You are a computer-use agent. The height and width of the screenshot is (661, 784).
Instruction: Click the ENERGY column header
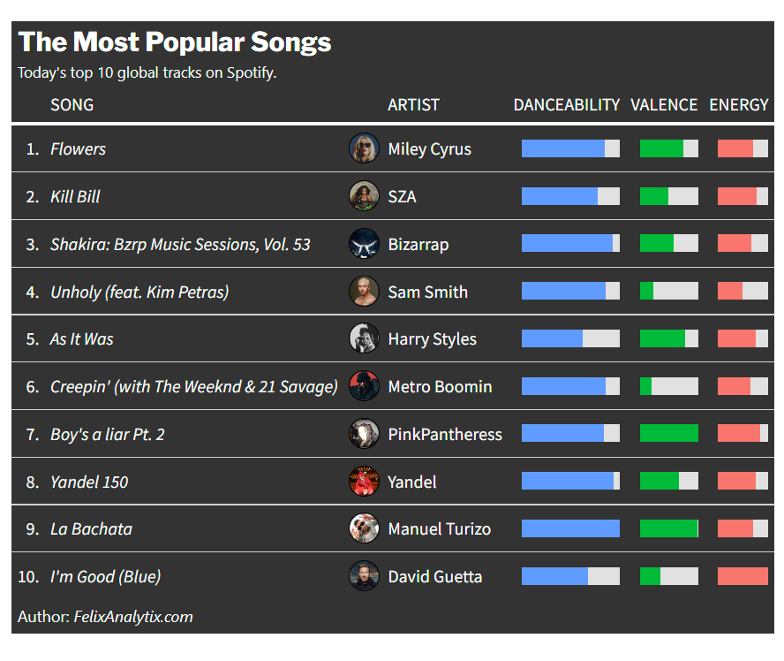pos(739,104)
